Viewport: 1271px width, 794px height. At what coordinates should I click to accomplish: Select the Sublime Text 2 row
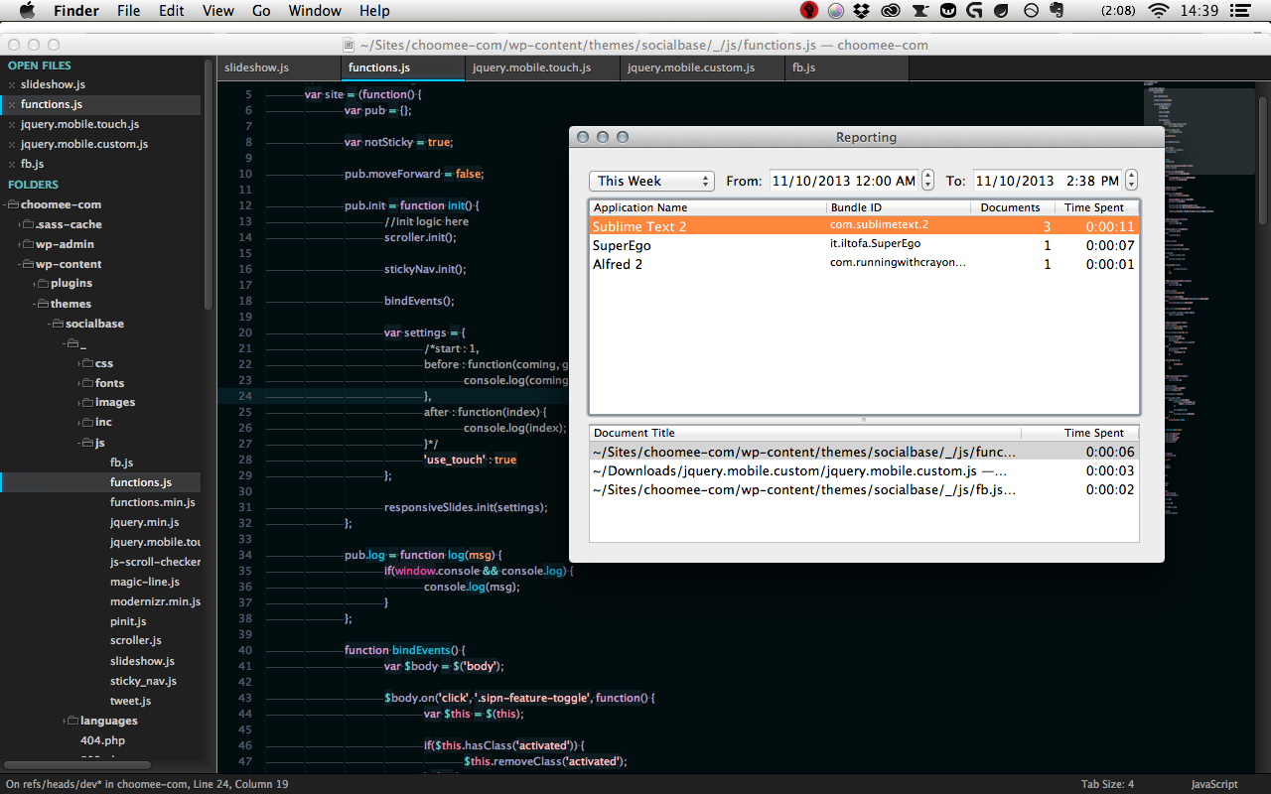click(864, 226)
